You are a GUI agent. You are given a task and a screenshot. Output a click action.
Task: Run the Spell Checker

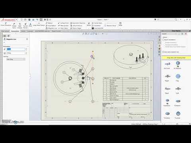coord(20,25)
